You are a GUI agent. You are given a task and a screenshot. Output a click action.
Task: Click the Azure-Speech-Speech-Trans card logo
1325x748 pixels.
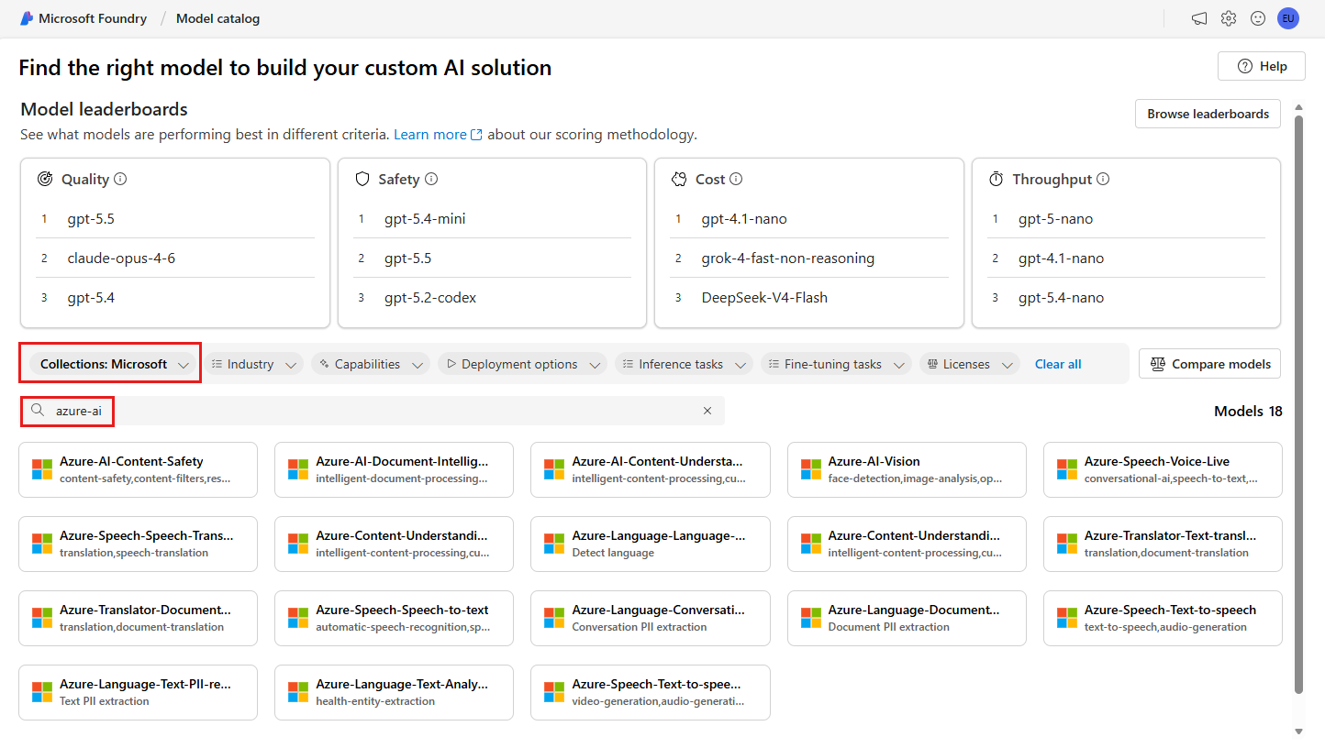(x=42, y=544)
